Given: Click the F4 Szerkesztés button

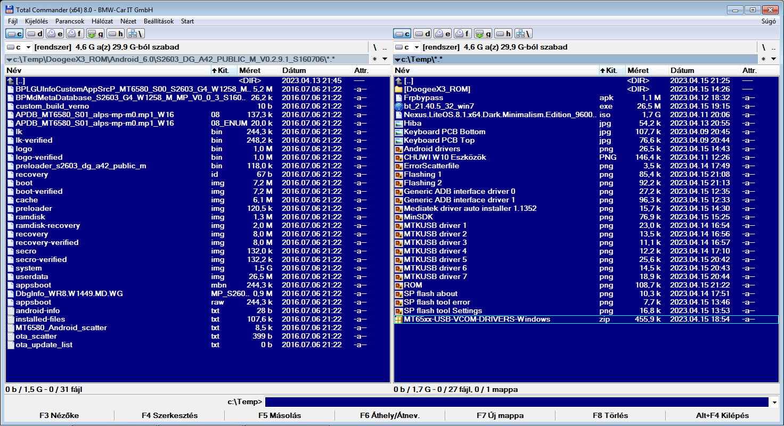Looking at the screenshot, I should 170,415.
